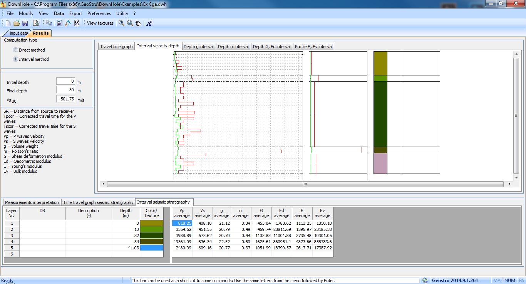This screenshot has width=526, height=284.
Task: Save the project with the floppy icon
Action: pyautogui.click(x=25, y=23)
